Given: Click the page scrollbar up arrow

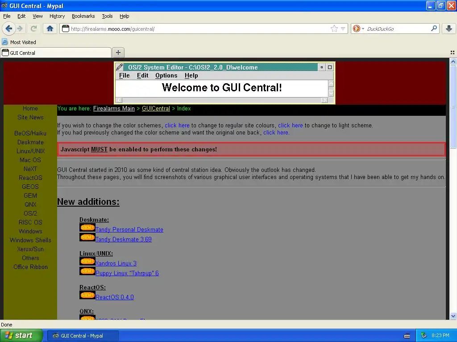Looking at the screenshot, I should (x=453, y=61).
